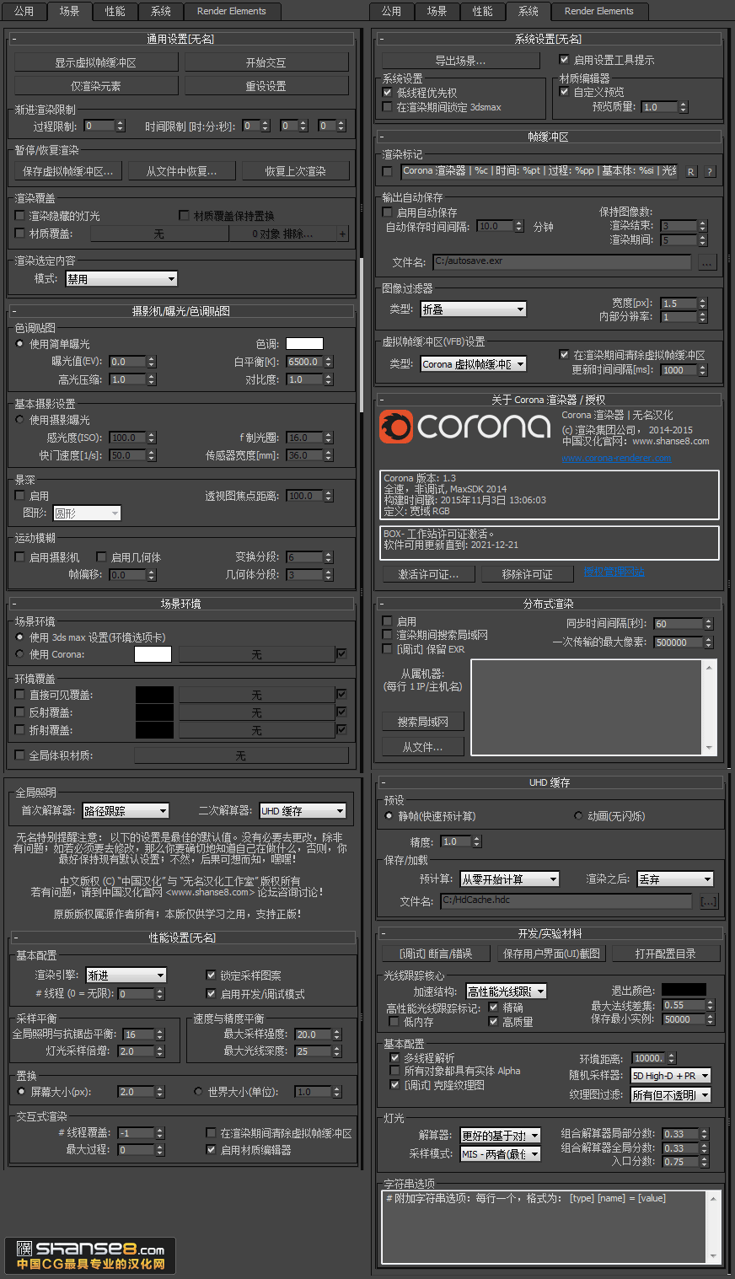
Task: Select the 使用 Corona environment radio button
Action: pyautogui.click(x=20, y=654)
